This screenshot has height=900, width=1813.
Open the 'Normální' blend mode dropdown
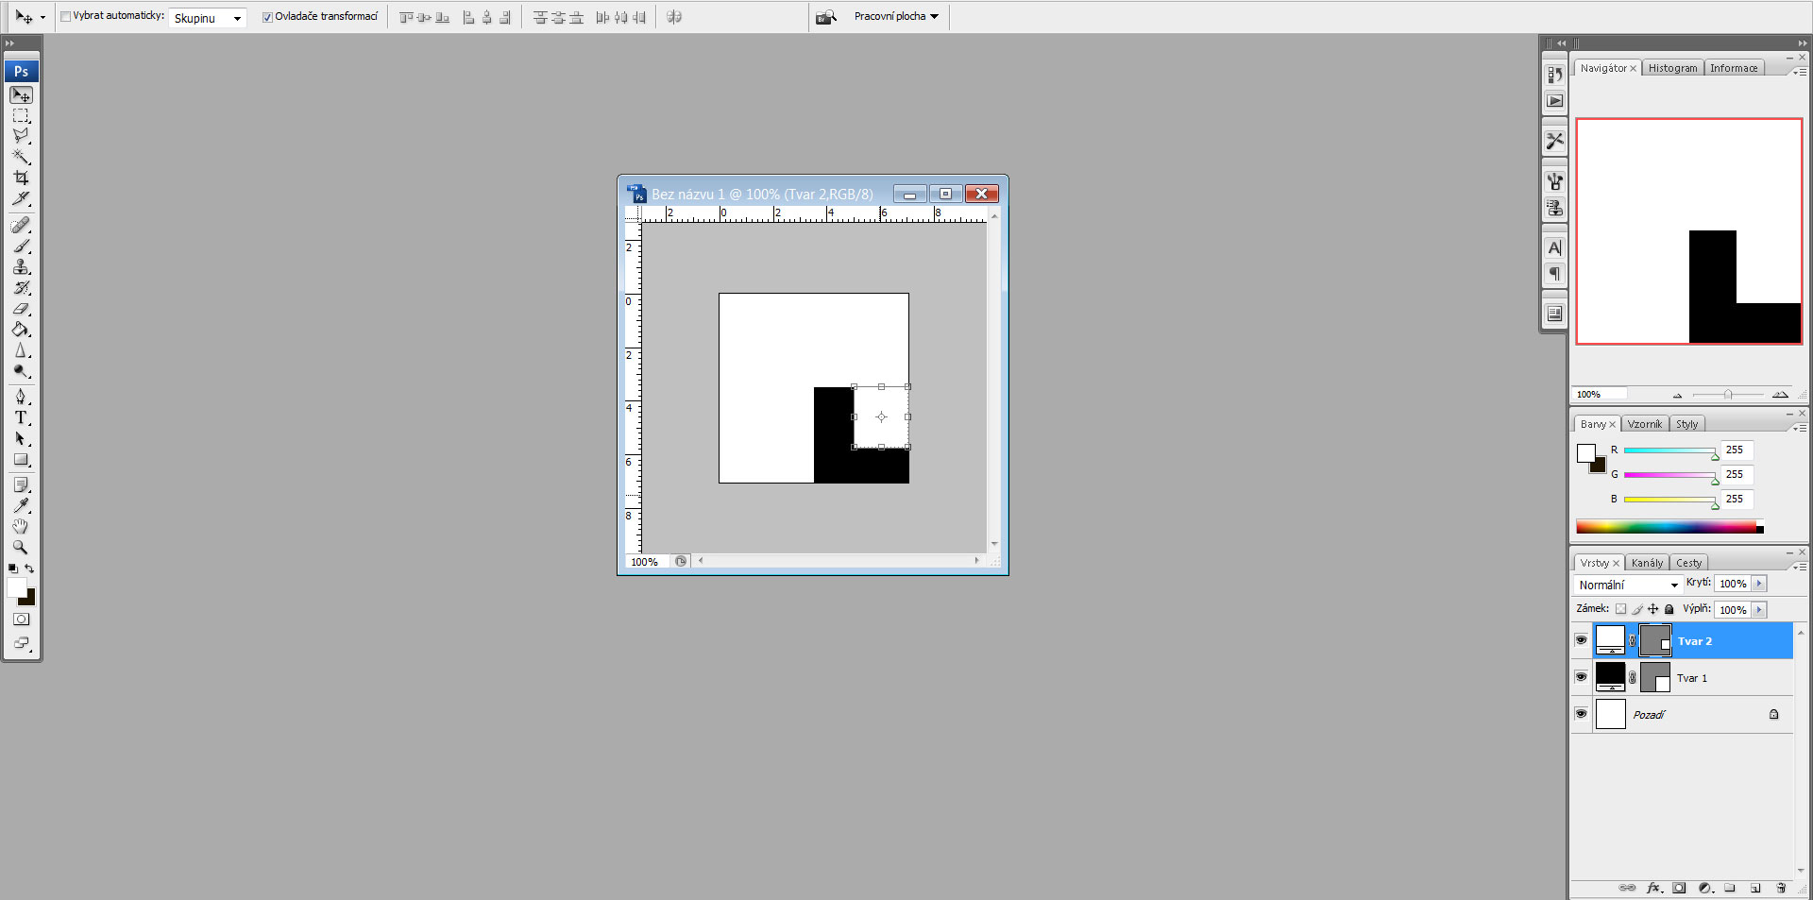tap(1628, 585)
